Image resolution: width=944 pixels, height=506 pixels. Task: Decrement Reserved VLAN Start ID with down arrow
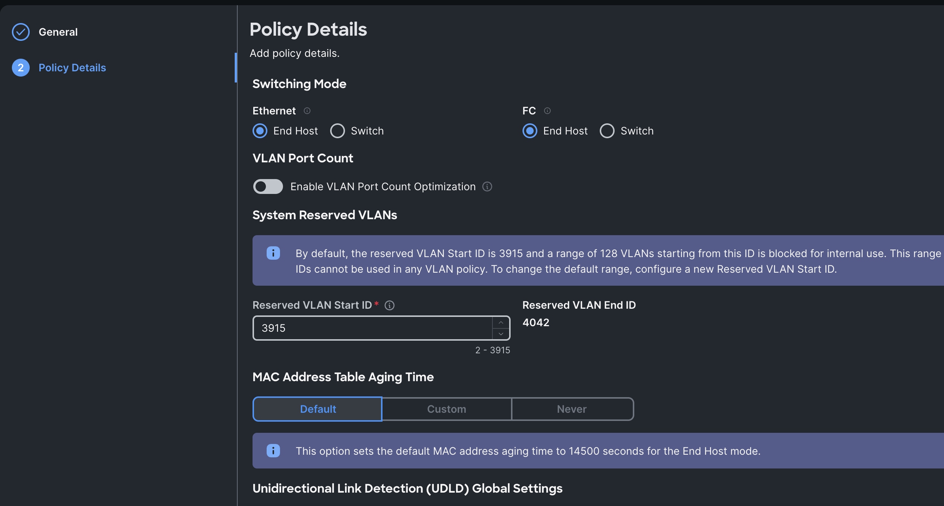pos(501,334)
